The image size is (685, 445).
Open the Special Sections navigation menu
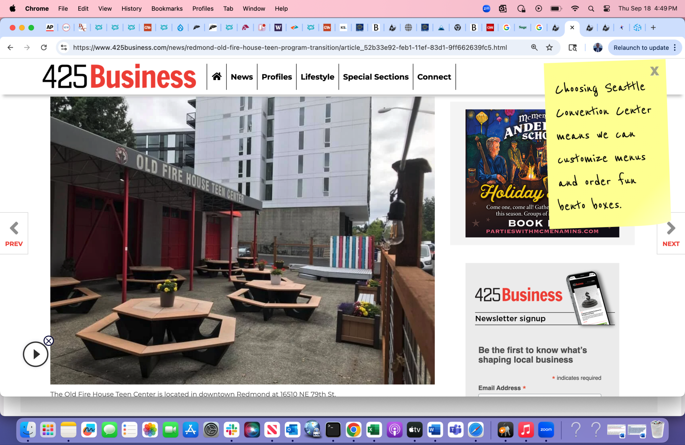tap(375, 77)
